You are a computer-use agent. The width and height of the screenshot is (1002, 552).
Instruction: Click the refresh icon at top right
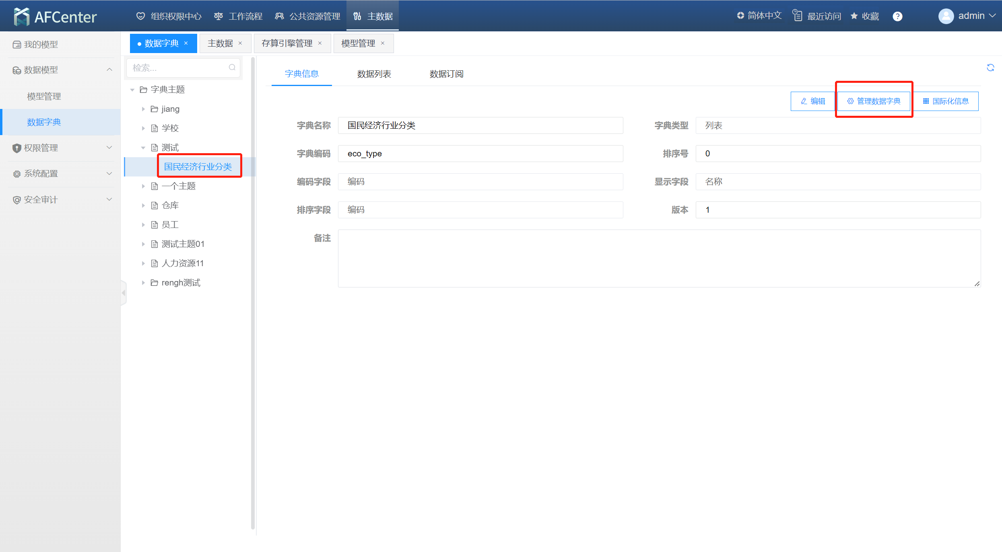990,68
